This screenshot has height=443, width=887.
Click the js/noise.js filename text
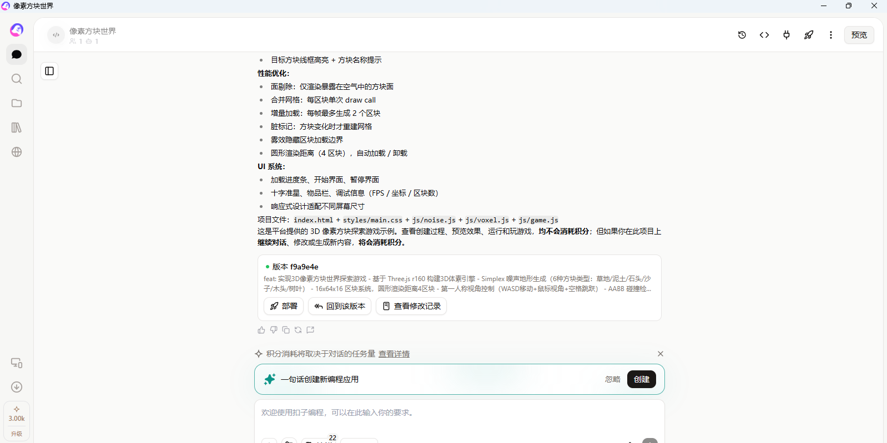click(434, 220)
